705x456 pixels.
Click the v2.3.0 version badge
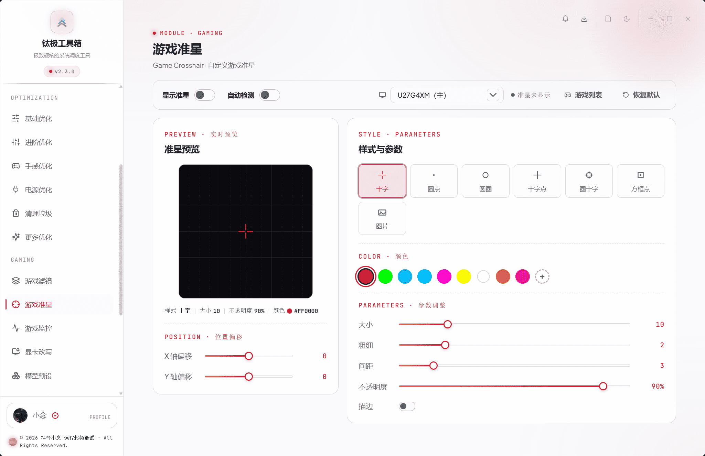(62, 72)
